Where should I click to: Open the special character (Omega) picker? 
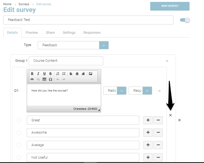(51, 79)
